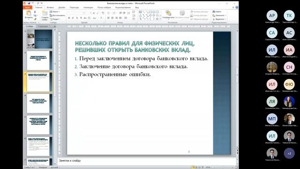The width and height of the screenshot is (300, 169).
Task: Open the Layout (Макет) dropdown
Action: point(55,12)
